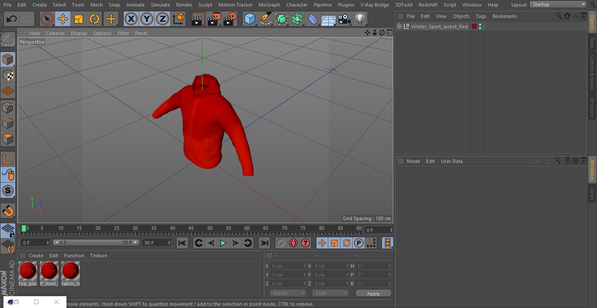
Task: Go to timeline end
Action: [264, 243]
